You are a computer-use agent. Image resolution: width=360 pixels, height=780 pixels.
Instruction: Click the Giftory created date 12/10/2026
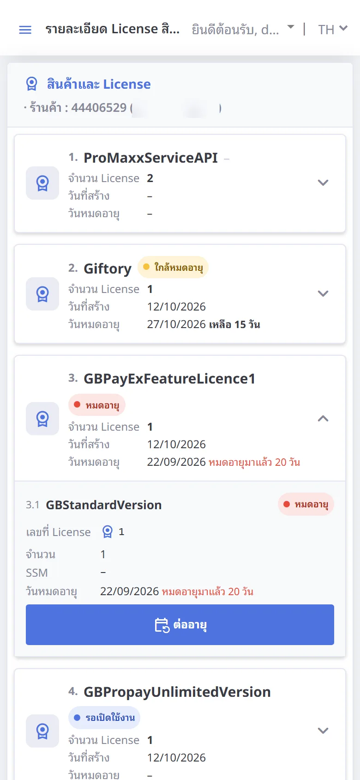point(176,307)
